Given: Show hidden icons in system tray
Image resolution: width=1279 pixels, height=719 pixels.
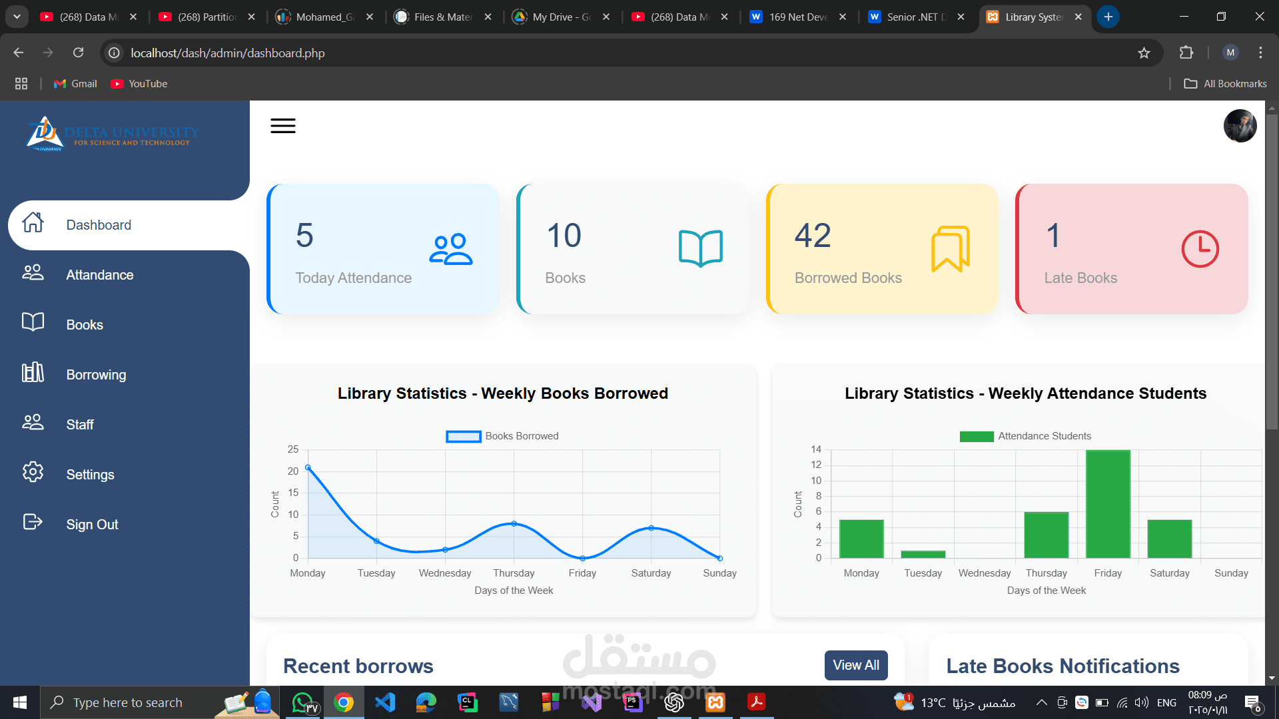Looking at the screenshot, I should click(x=1042, y=702).
